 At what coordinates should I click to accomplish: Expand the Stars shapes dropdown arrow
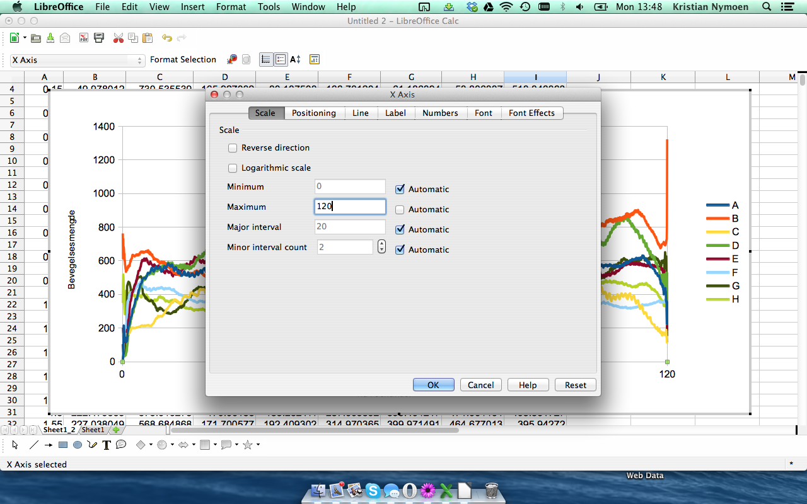tap(258, 445)
